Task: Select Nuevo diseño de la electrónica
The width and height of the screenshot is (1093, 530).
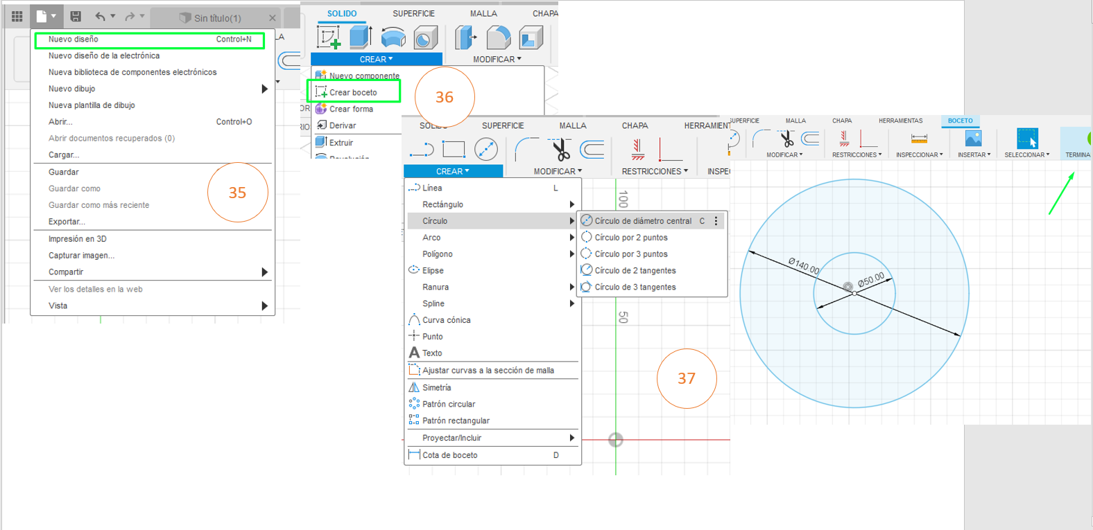Action: tap(104, 55)
